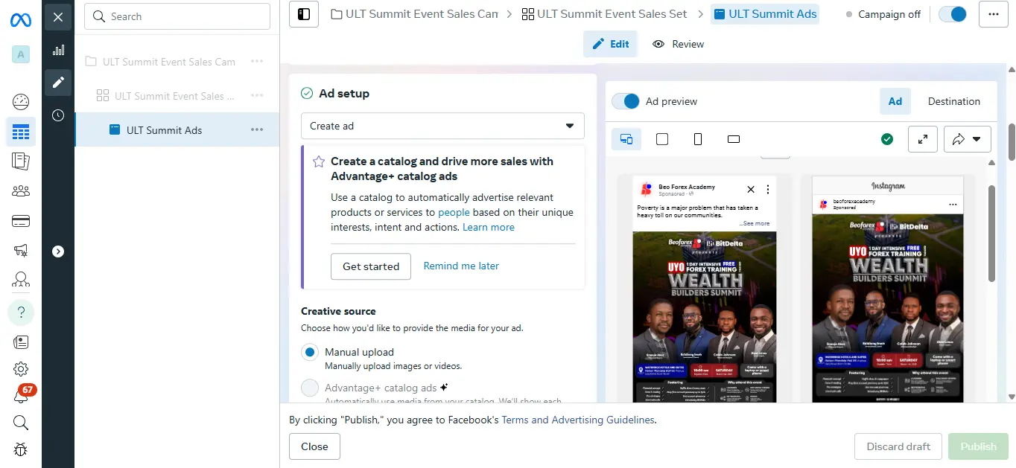Open the billing card icon
This screenshot has height=468, width=1016.
coord(21,221)
